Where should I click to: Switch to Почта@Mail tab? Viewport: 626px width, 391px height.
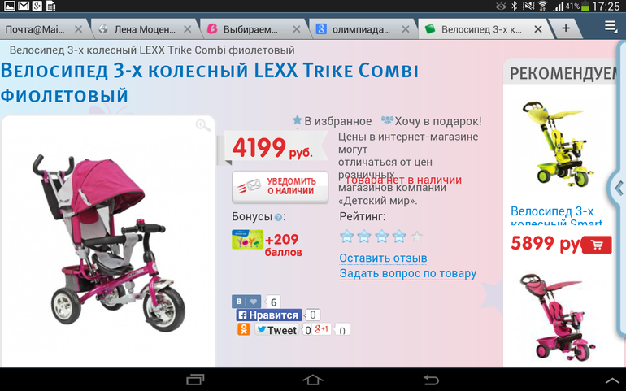(x=41, y=29)
